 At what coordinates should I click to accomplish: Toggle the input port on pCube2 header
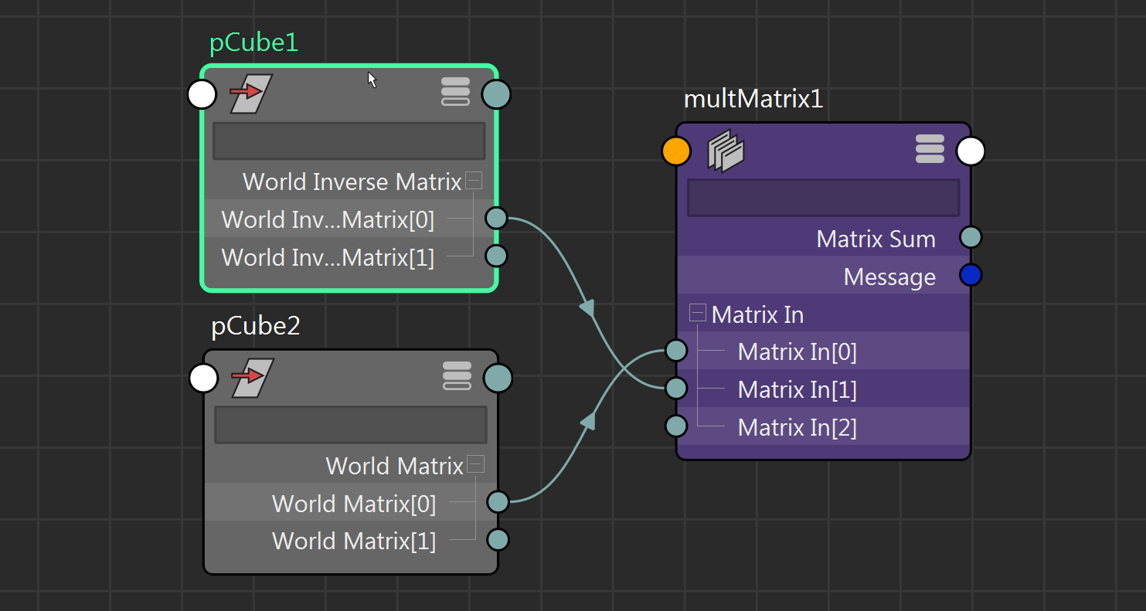(203, 378)
